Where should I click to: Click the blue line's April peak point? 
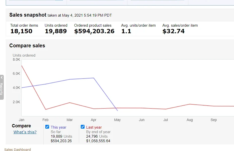click(x=94, y=78)
